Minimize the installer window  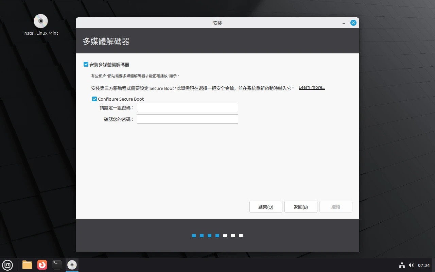point(344,23)
